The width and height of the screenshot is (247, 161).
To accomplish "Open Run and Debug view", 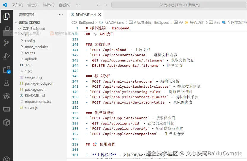I will tap(7, 56).
